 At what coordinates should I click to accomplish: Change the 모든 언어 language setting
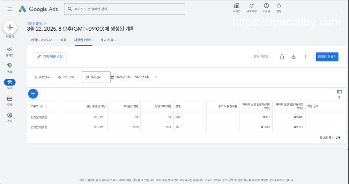[66, 77]
